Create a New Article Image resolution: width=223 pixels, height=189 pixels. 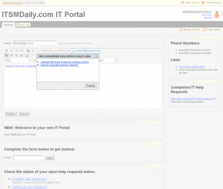point(190,3)
